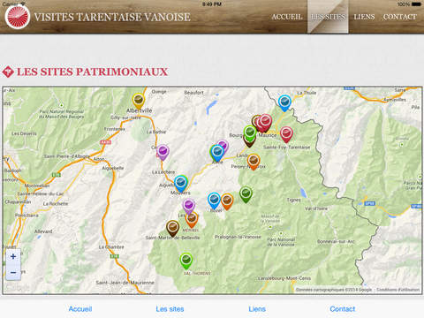Zoom in the map with plus button
Screen dimensions: 424x318
tap(13, 256)
